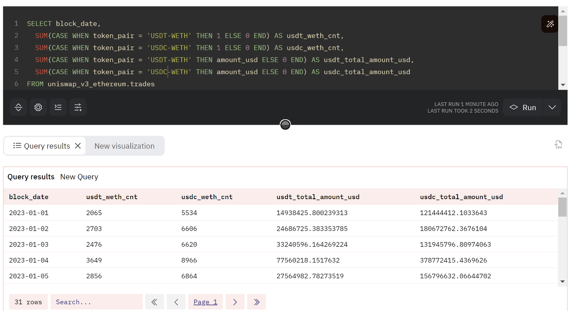Click the results table scrollbar thumb
The height and width of the screenshot is (311, 572).
point(562,207)
